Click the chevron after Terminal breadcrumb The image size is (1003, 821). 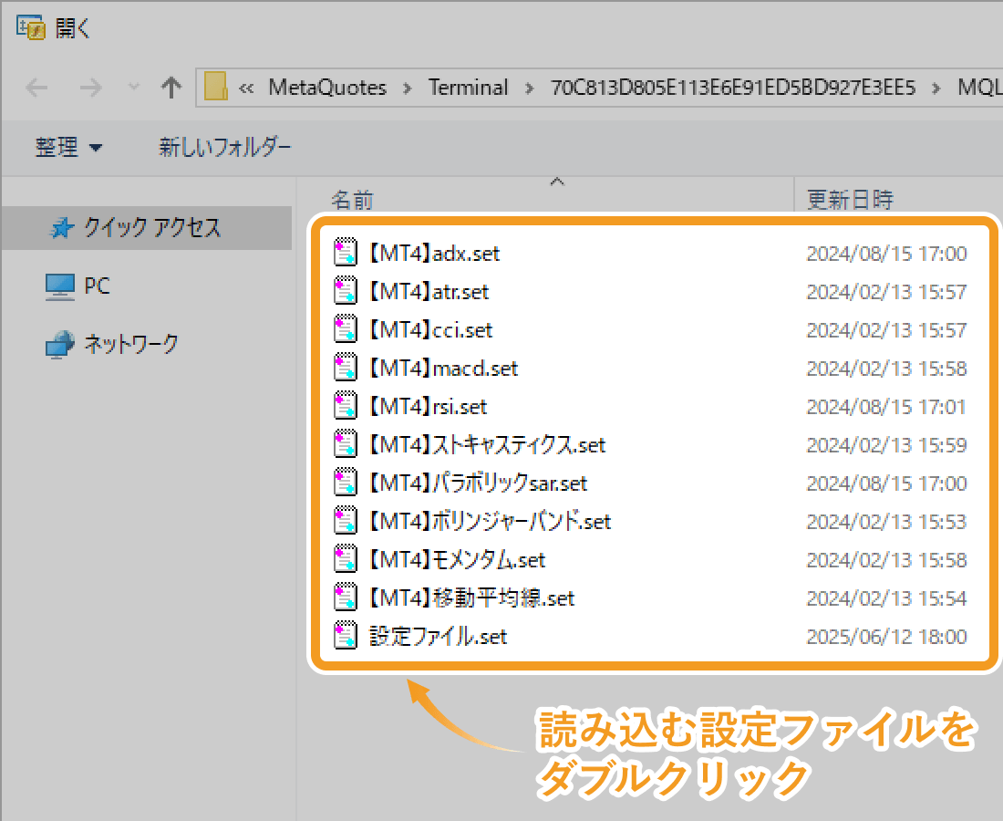(x=529, y=88)
